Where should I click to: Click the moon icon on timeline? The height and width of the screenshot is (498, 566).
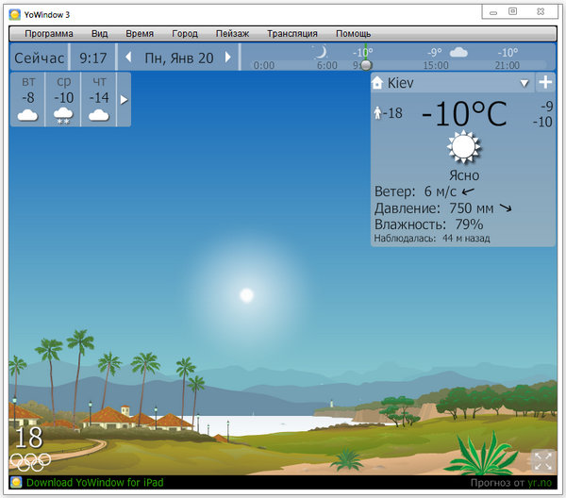point(321,53)
